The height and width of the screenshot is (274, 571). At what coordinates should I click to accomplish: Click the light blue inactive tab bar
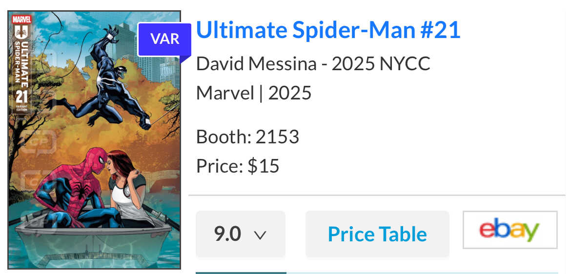(x=422, y=273)
